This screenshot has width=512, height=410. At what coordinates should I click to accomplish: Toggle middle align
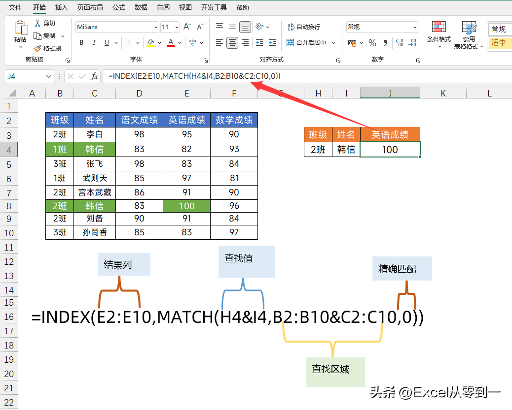point(232,27)
